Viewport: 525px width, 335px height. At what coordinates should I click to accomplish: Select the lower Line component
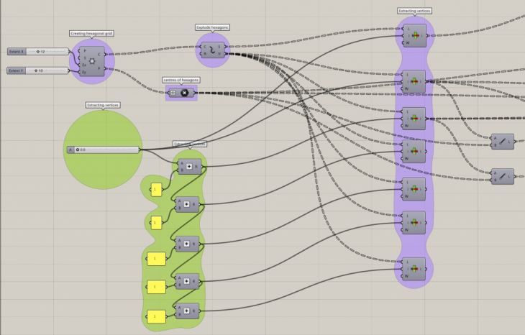(502, 176)
